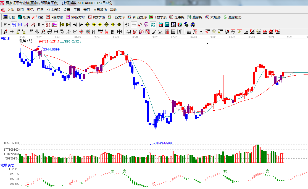Open the 江恩 menu

click(x=40, y=10)
